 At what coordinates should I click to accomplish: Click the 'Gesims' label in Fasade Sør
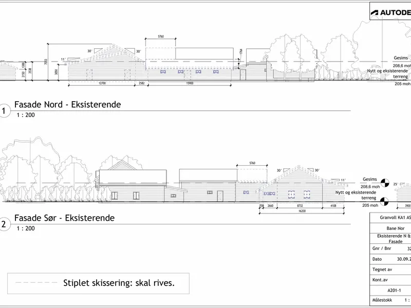pyautogui.click(x=369, y=179)
